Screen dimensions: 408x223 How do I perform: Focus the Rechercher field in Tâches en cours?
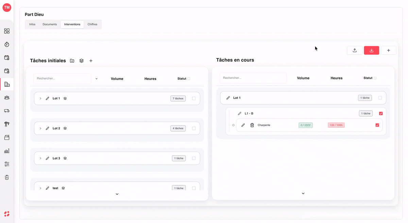(253, 78)
